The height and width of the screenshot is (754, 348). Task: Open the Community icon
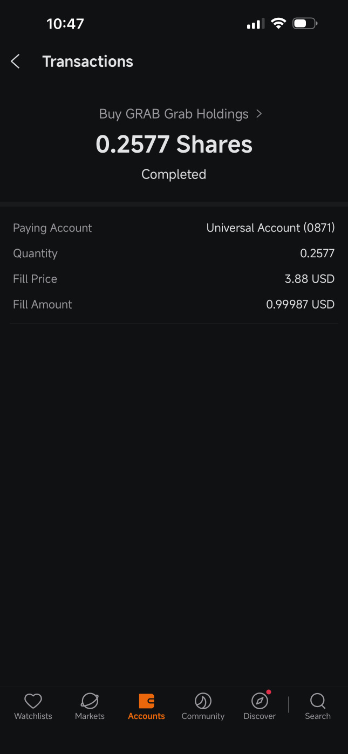(x=203, y=701)
